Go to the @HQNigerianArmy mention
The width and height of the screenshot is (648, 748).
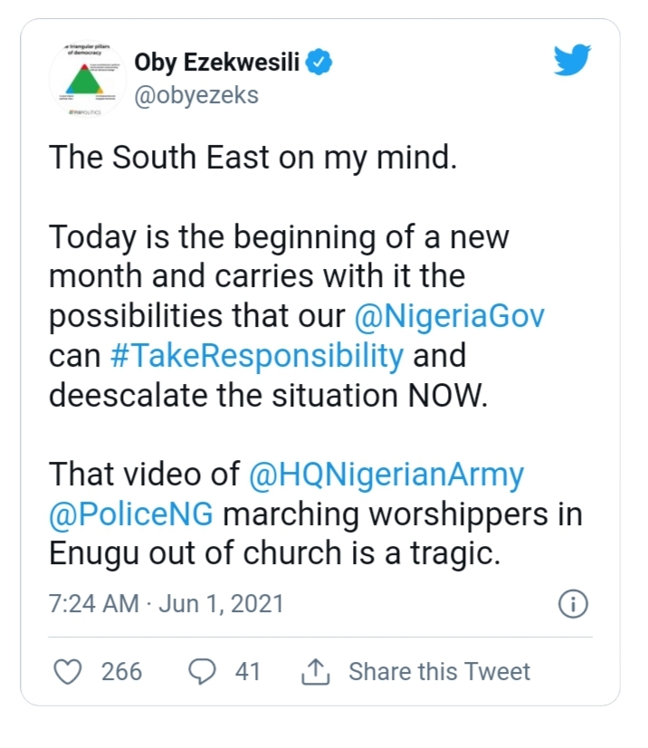(386, 475)
